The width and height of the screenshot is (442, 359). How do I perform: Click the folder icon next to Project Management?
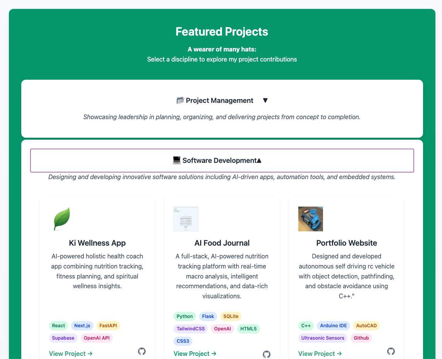180,100
